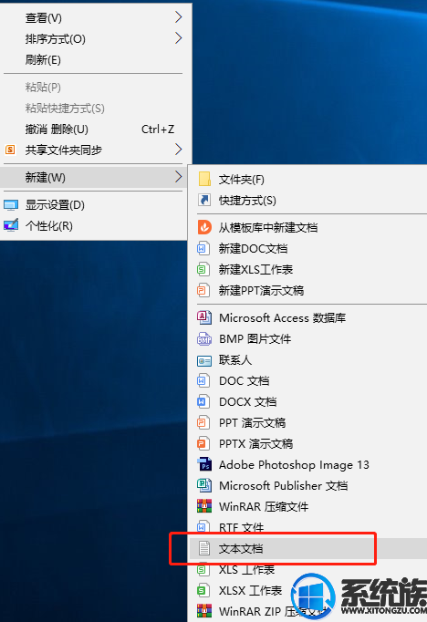Click the monitor icon beside 显示设置(D)
This screenshot has height=622, width=427.
pos(11,204)
